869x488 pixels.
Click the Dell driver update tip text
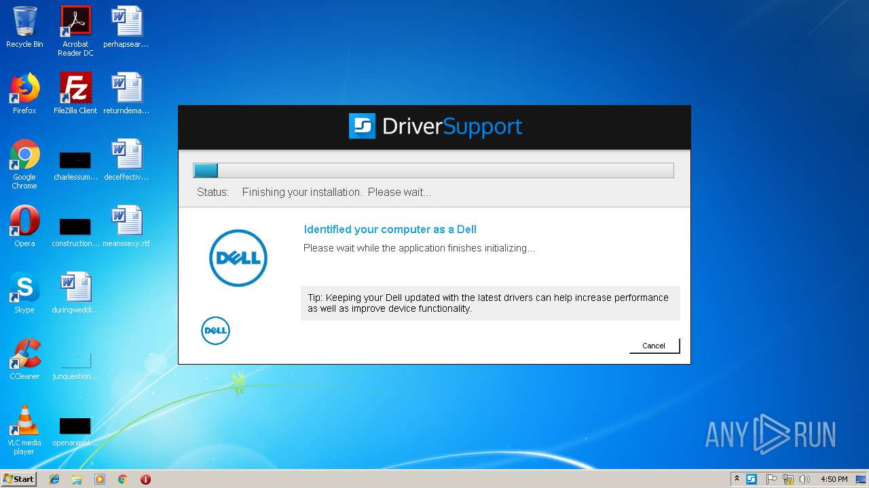[488, 303]
